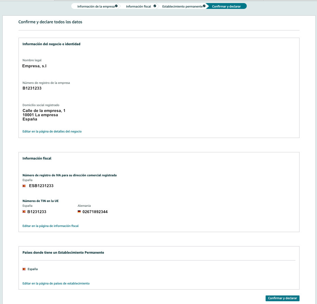
Task: Click the Información fiscal section heading
Action: [x=37, y=159]
